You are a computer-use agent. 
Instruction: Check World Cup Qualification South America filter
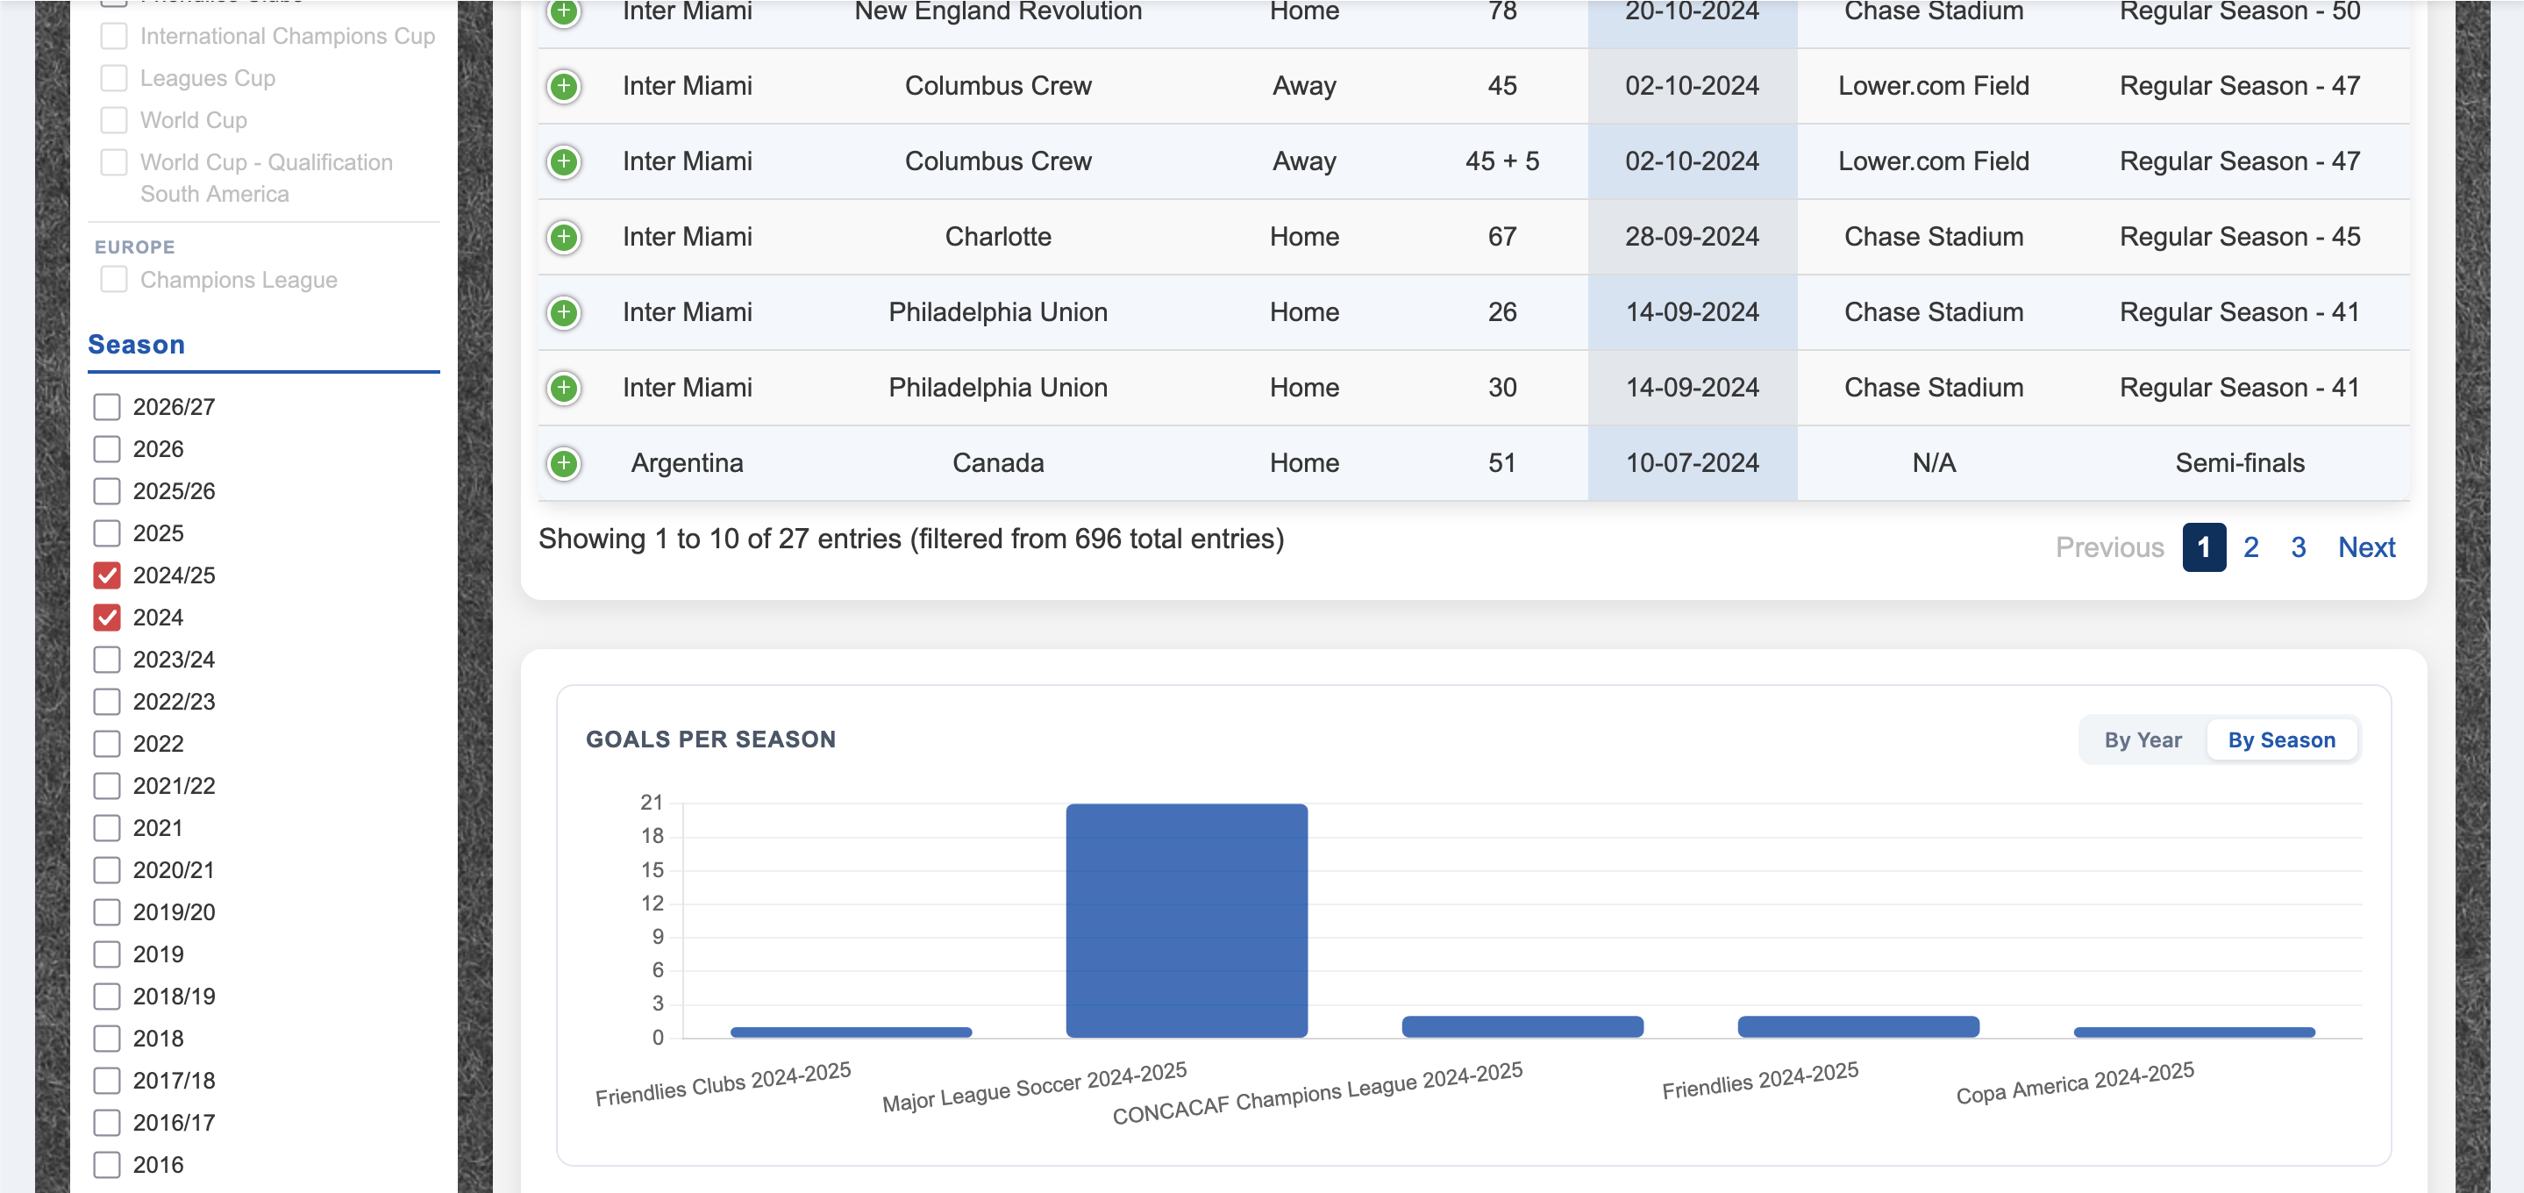point(114,163)
